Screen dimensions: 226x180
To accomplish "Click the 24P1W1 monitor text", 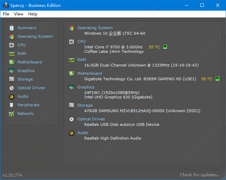I will 112,92.
